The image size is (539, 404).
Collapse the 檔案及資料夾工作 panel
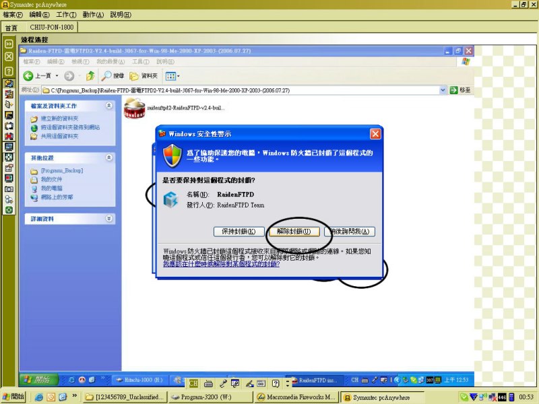click(109, 106)
